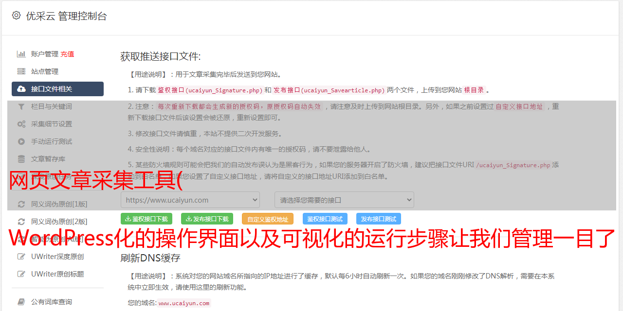Expand the https://www.ucaiyun.com site dropdown
Screen dimensions: 623x311
(190, 200)
